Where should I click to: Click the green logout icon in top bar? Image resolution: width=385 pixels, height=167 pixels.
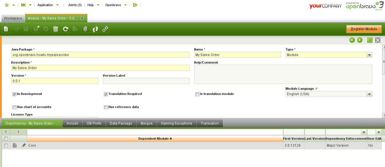[x=135, y=5]
